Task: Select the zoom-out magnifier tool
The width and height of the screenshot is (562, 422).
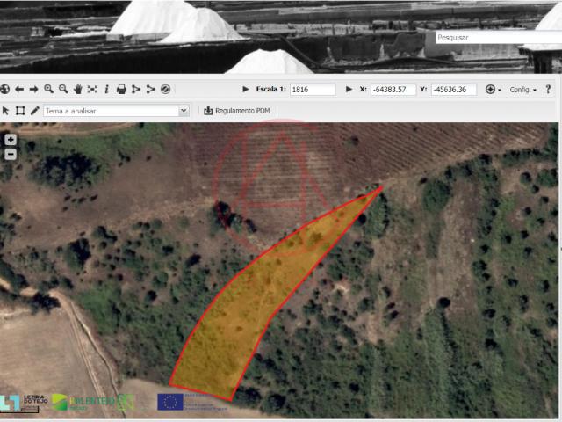Action: click(63, 89)
